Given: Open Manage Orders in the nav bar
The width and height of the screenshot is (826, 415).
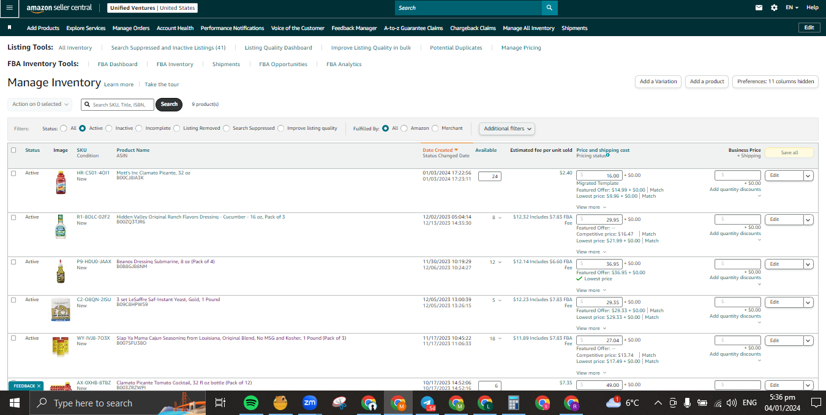Looking at the screenshot, I should (131, 28).
